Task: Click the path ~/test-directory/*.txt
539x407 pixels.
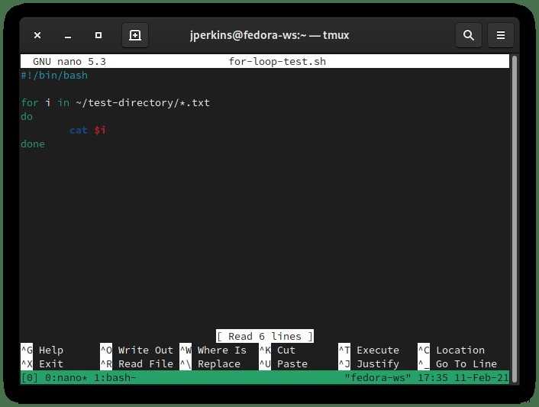Action: [x=143, y=103]
